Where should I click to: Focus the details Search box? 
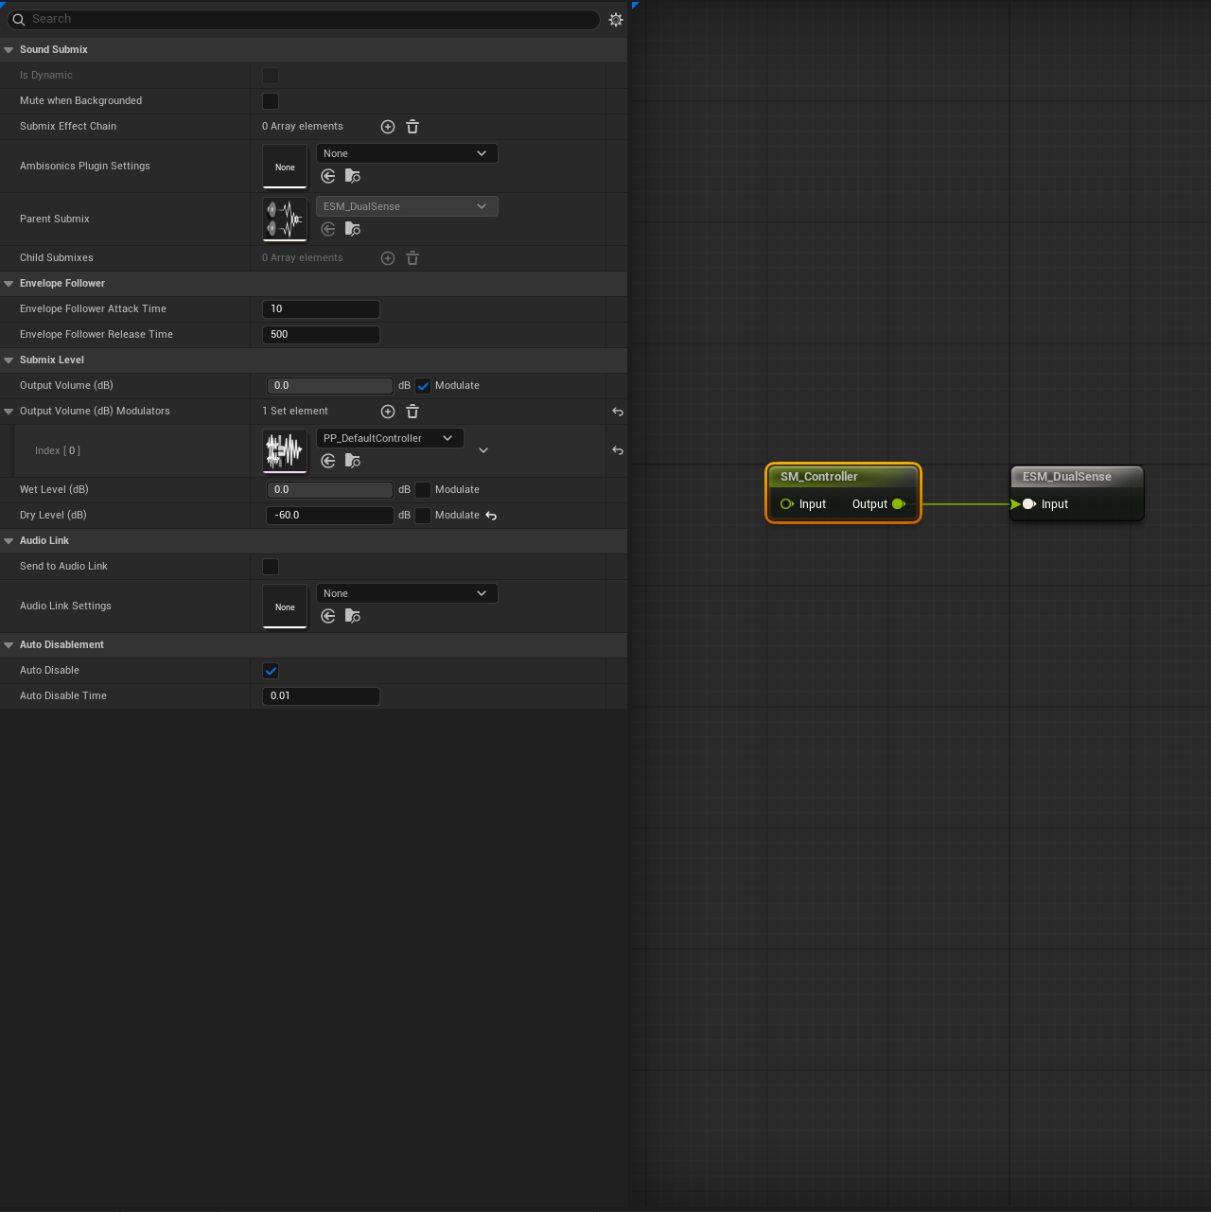coord(303,19)
